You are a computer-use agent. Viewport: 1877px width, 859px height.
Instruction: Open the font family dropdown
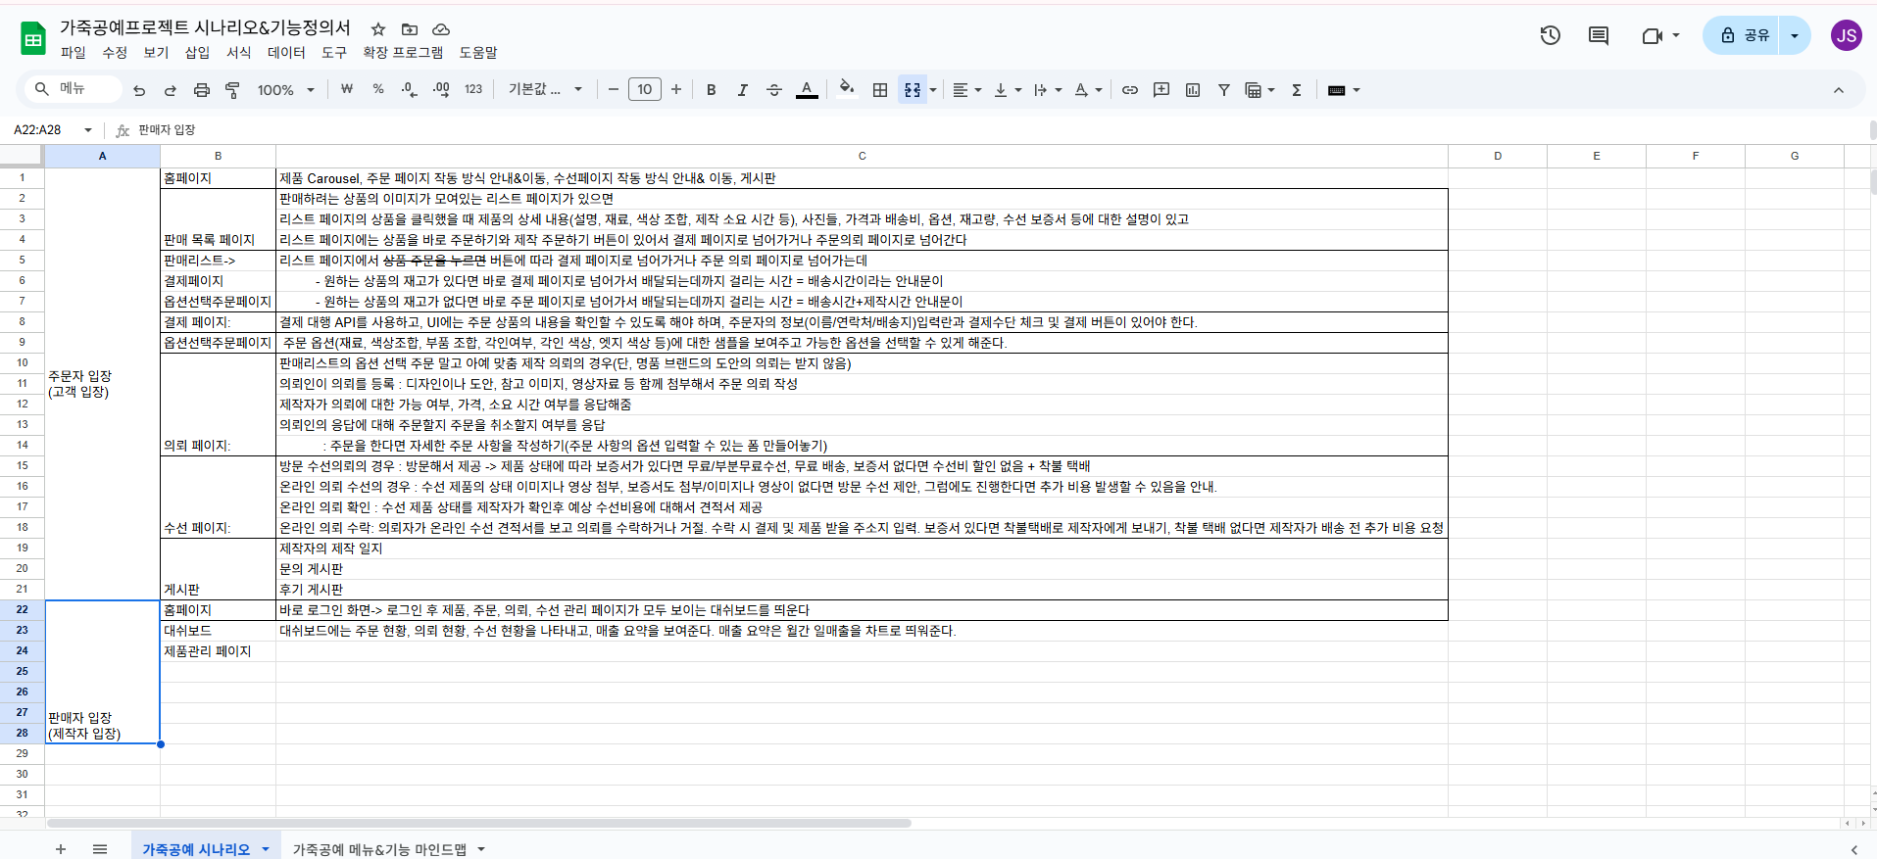(545, 89)
